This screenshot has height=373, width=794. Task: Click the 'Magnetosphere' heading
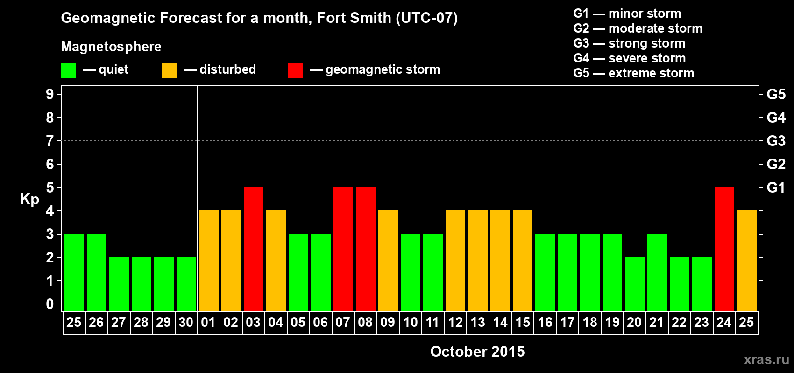coord(111,47)
